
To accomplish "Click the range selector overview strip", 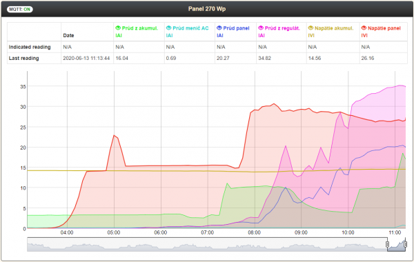I will [x=216, y=244].
